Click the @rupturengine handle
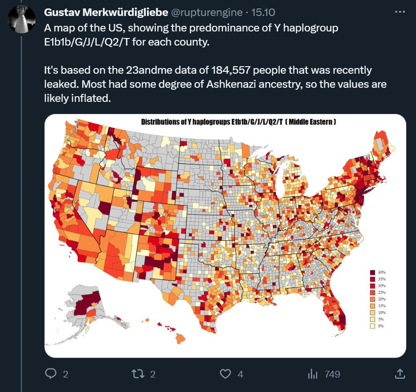Screen dimensions: 416x392 point(207,12)
